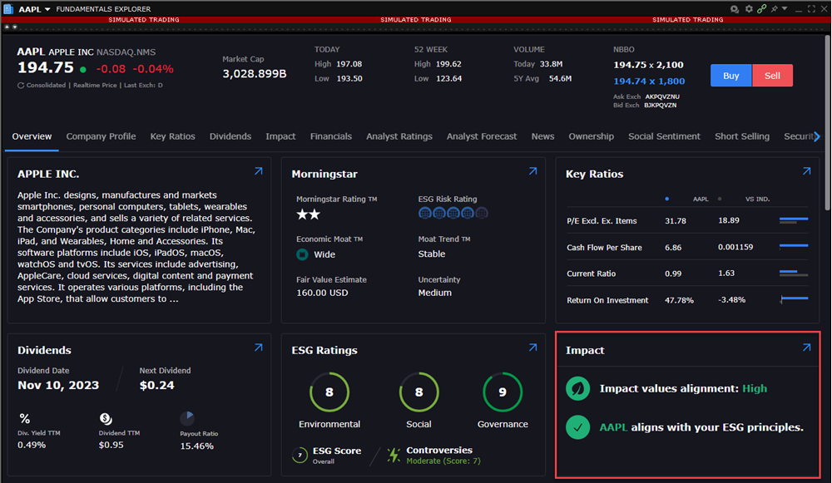
Task: Expand the Key Ratios card arrow
Action: pos(806,171)
